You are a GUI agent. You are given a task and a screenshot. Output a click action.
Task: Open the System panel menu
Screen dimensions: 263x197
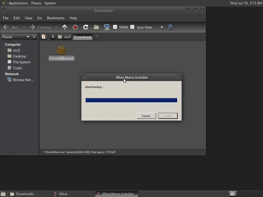click(50, 3)
